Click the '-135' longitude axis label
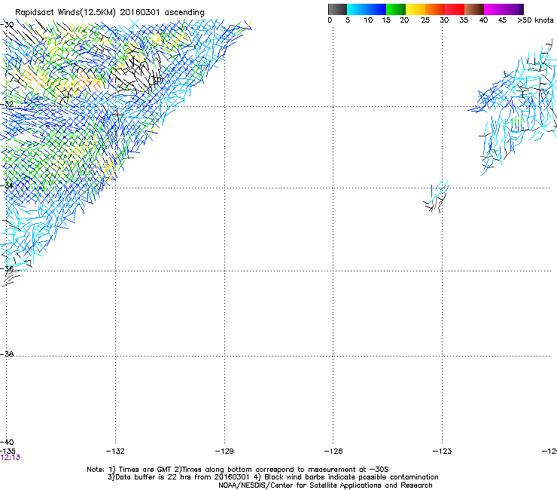 coord(8,452)
